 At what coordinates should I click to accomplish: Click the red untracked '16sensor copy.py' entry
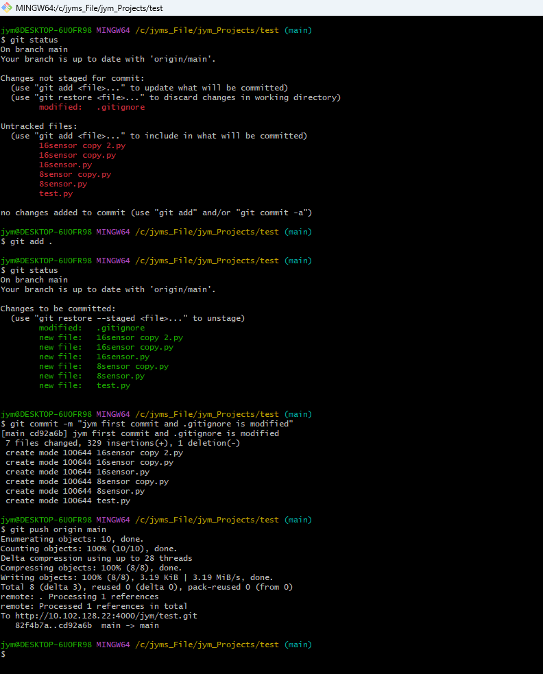click(77, 155)
